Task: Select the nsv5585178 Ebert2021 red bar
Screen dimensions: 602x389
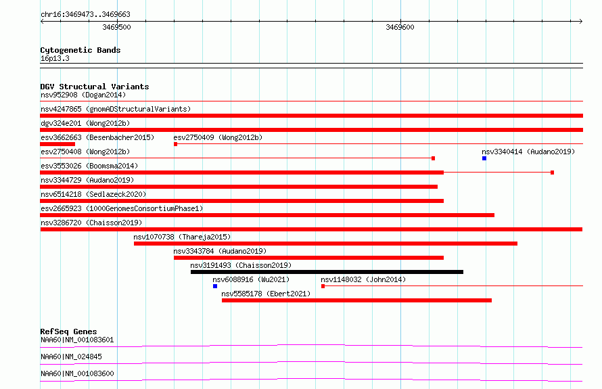Action: 356,300
